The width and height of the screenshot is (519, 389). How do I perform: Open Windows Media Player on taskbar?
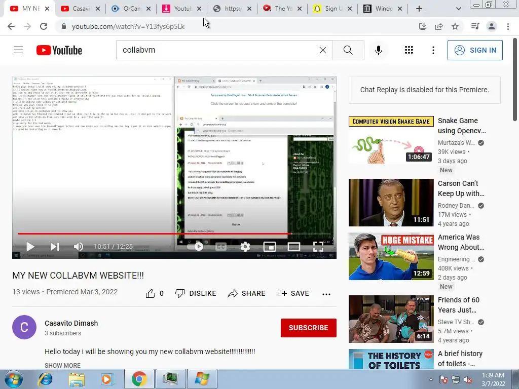pyautogui.click(x=107, y=379)
